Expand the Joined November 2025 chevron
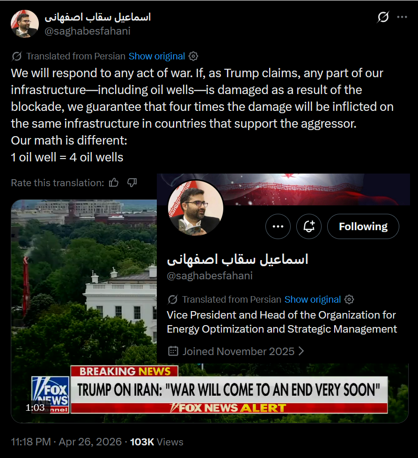418x458 pixels. pyautogui.click(x=301, y=351)
